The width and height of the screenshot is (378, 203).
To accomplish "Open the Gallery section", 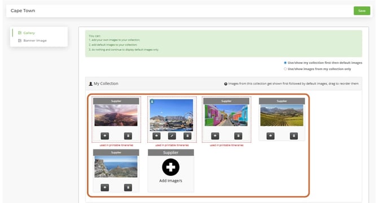I will (29, 33).
